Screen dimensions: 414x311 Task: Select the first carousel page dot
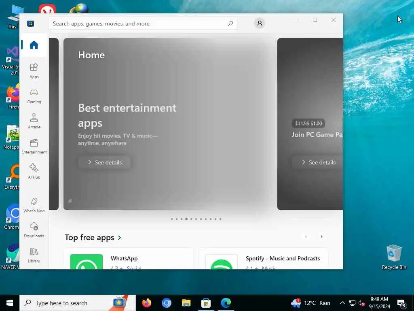pos(172,219)
